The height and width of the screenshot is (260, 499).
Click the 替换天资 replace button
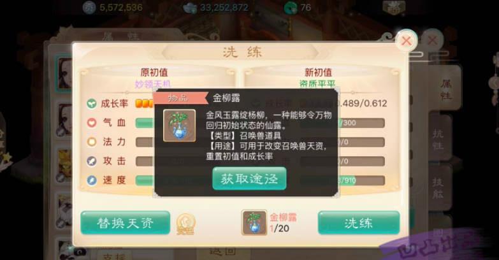point(125,223)
